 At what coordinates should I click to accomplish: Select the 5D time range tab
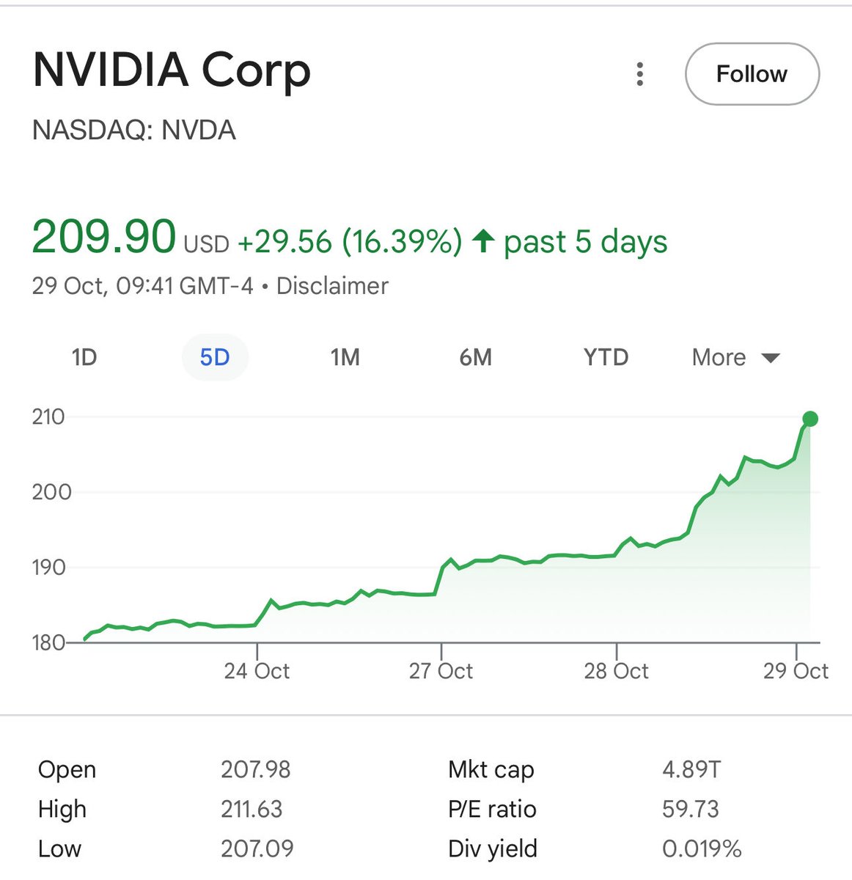215,357
